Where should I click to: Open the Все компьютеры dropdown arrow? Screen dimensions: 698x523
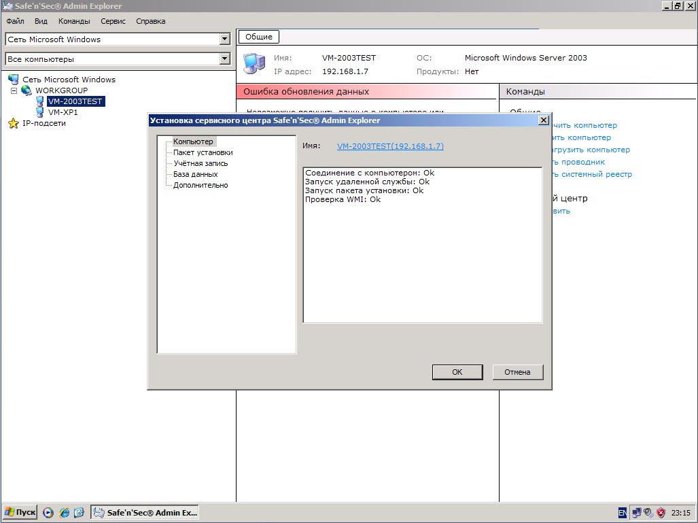(x=224, y=58)
